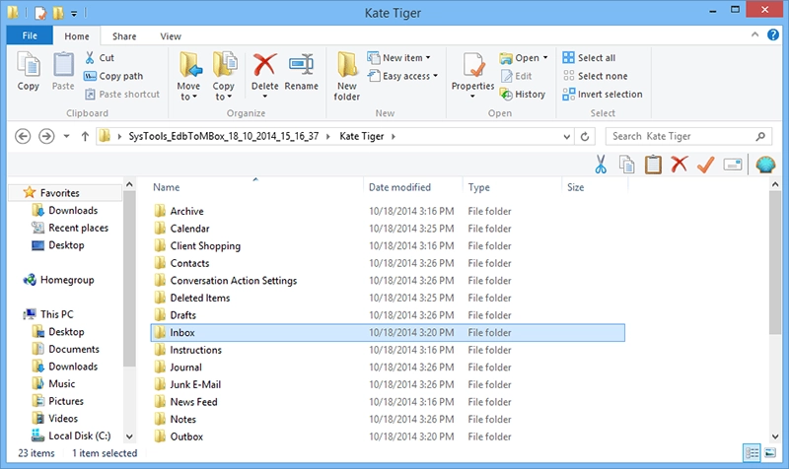Open the Properties icon
The height and width of the screenshot is (469, 789).
coord(473,65)
